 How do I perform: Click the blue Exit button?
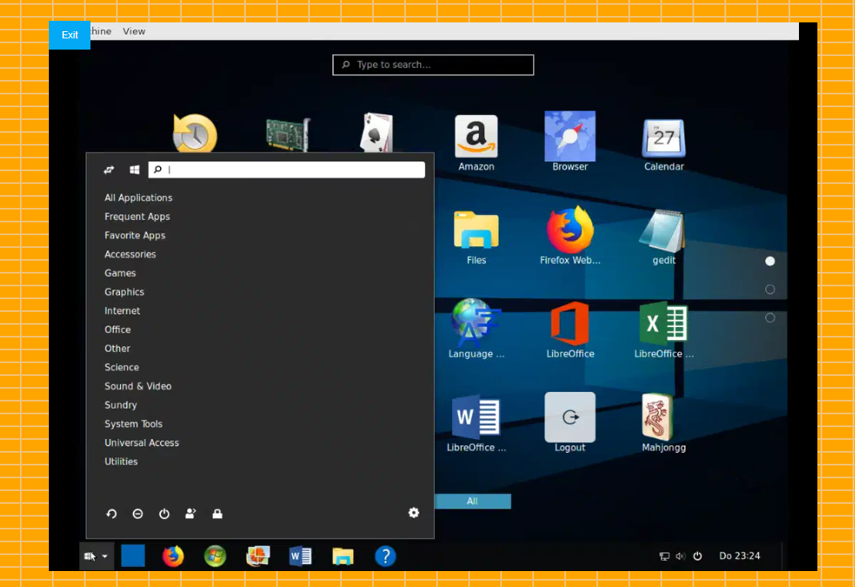(70, 35)
